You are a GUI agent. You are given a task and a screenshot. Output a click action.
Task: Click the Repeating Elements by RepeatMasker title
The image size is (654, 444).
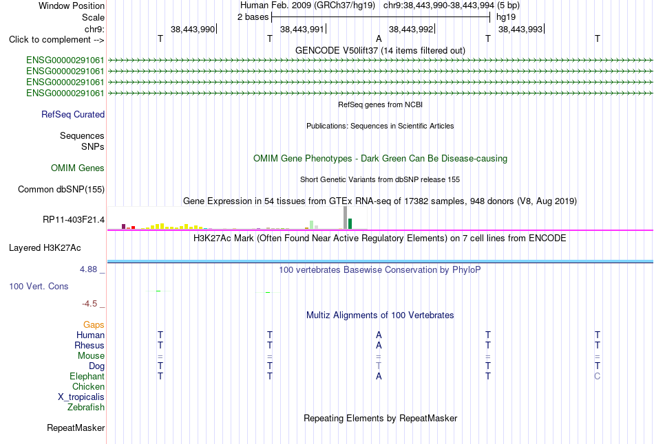pyautogui.click(x=380, y=418)
